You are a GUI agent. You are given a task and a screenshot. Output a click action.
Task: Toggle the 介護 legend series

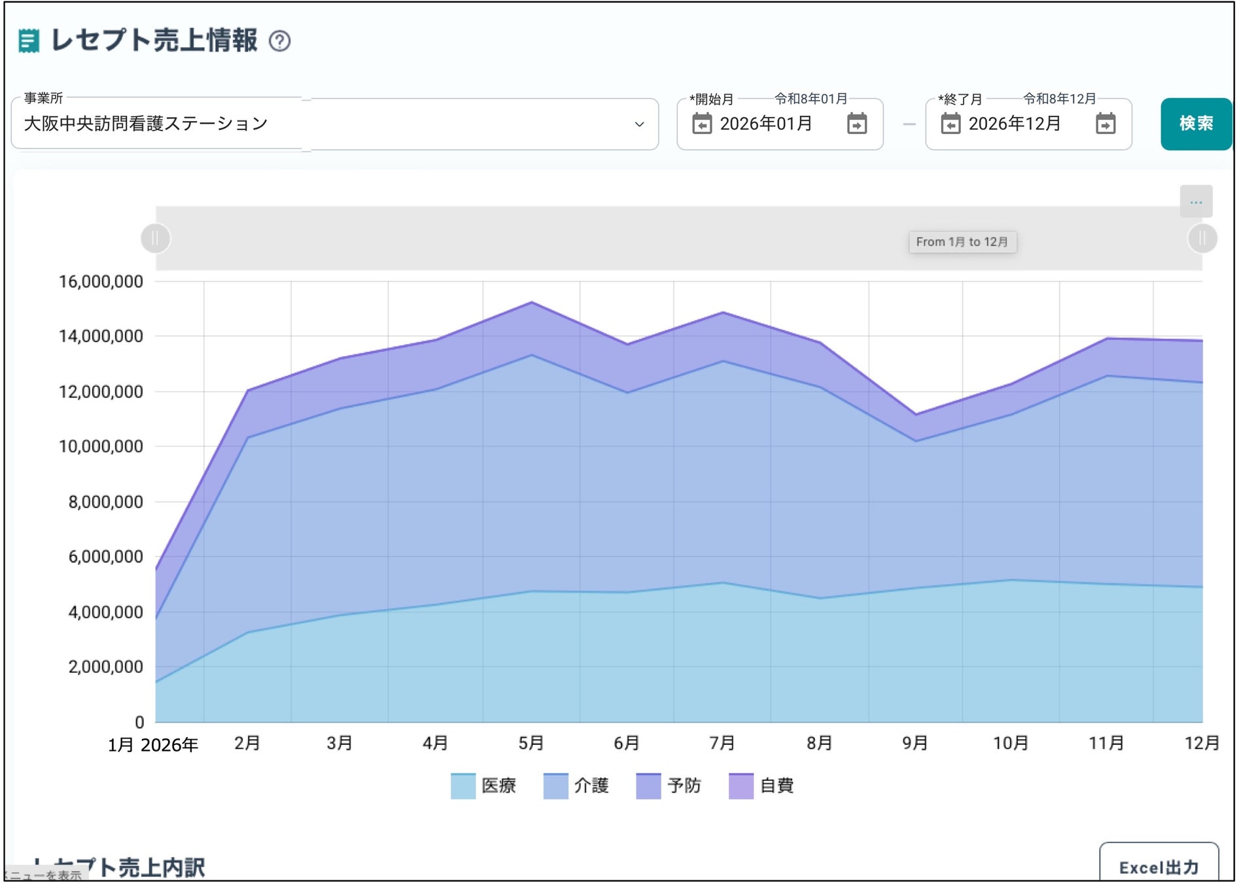(x=576, y=786)
